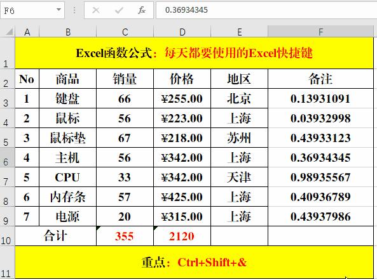377x279 pixels.
Task: Select row 10 header
Action: [7, 236]
